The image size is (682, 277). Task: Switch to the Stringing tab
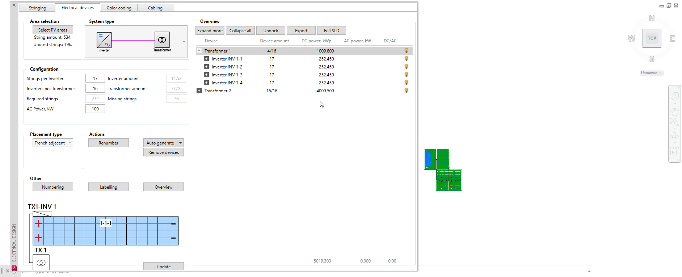pos(37,8)
